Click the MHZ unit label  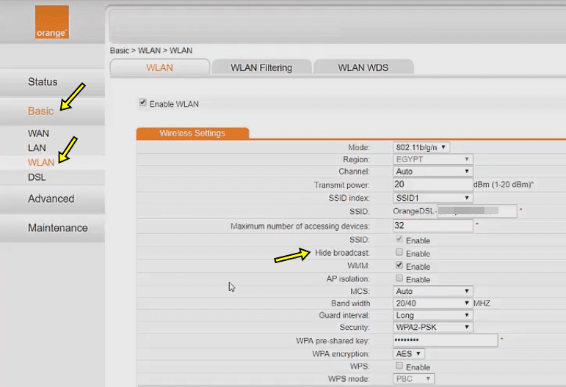click(482, 303)
